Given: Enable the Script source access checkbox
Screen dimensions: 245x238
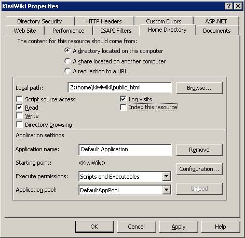Looking at the screenshot, I should [19, 99].
